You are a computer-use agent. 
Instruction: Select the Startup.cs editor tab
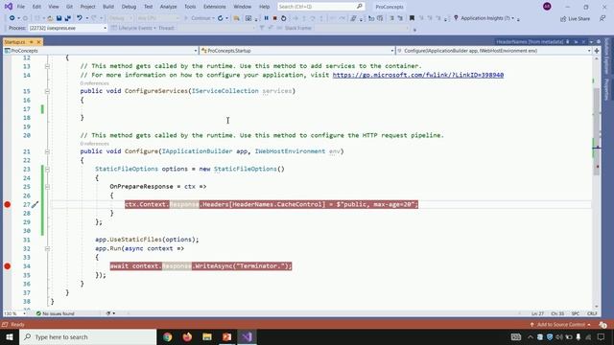click(14, 42)
